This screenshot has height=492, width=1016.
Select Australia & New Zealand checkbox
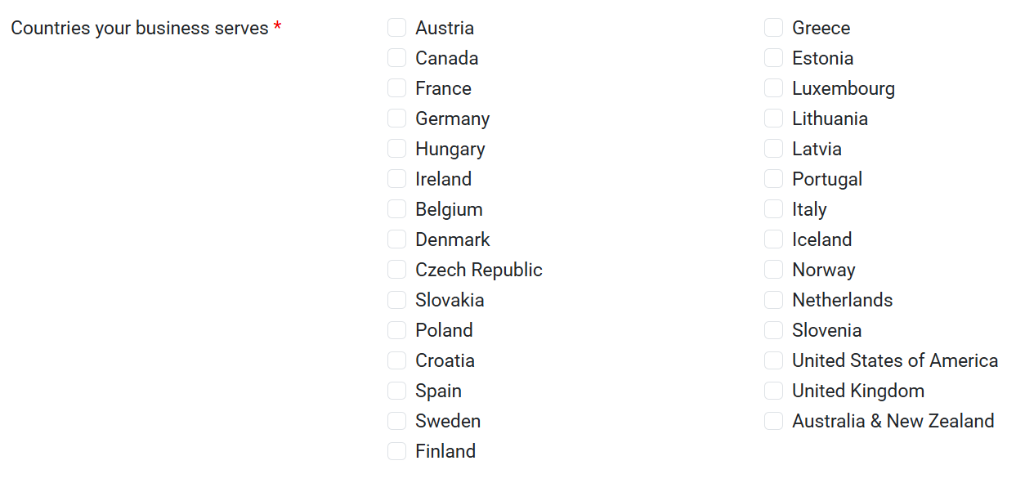[x=773, y=421]
